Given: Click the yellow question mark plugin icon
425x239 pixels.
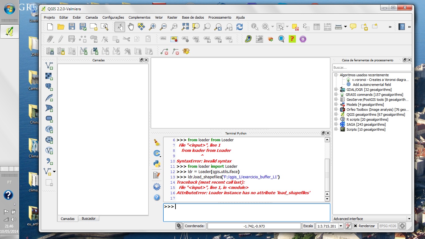Looking at the screenshot, I should 292,39.
